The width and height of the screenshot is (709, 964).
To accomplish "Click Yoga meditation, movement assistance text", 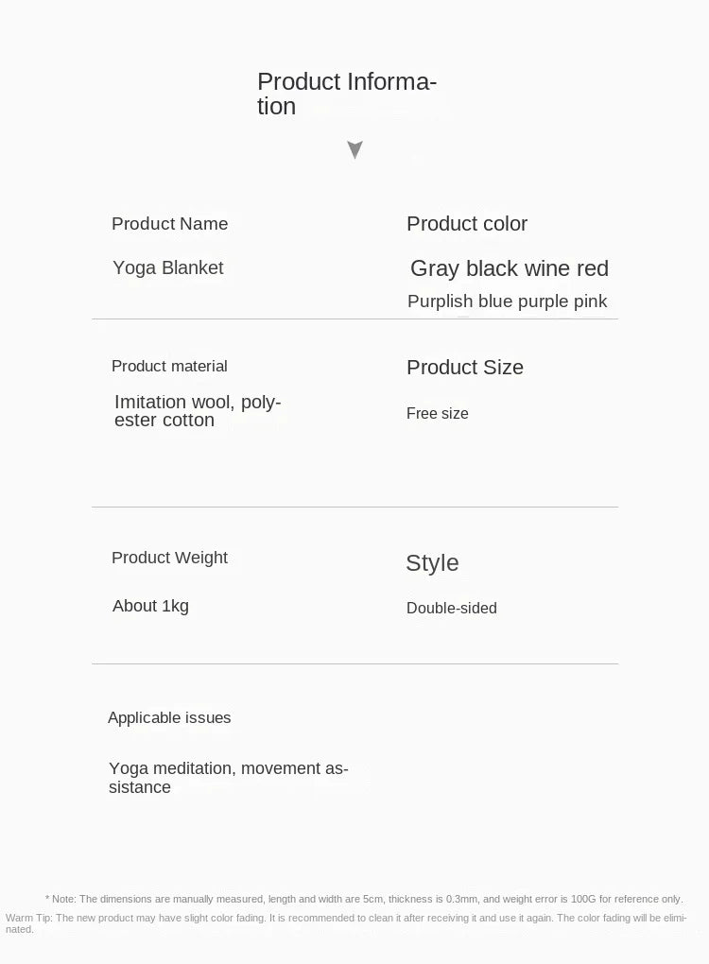I will point(228,778).
